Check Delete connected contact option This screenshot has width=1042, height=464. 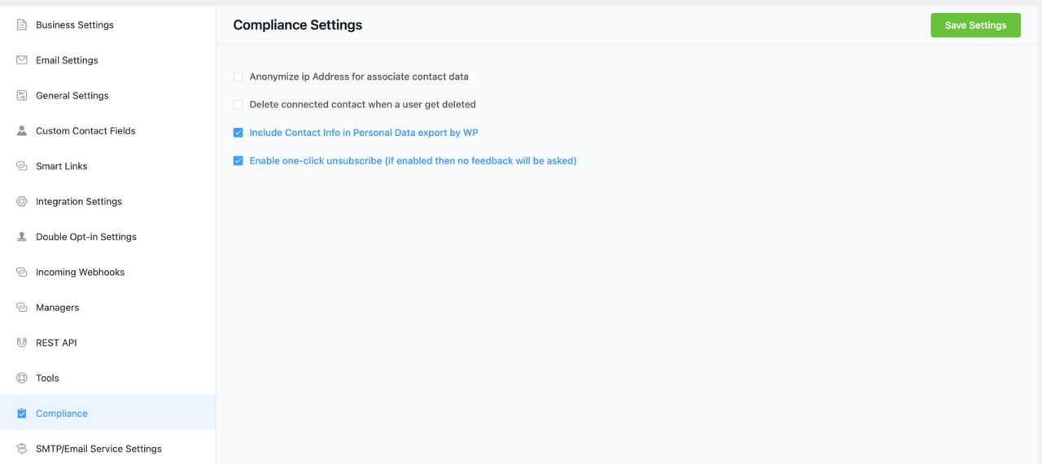click(239, 105)
